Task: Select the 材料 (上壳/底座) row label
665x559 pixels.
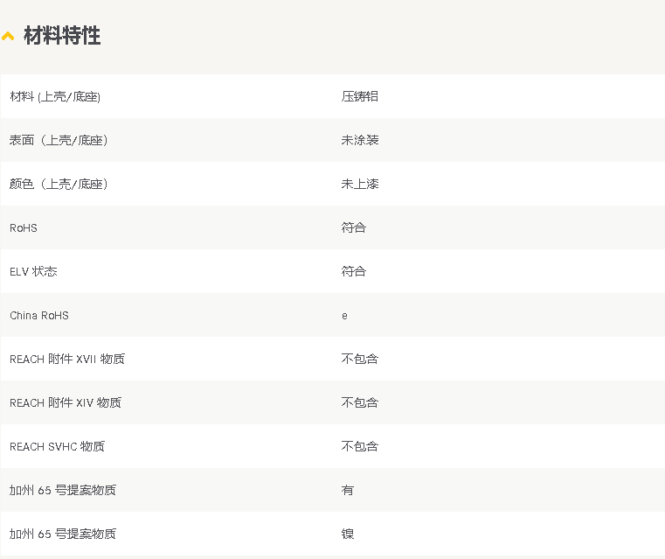Action: coord(55,96)
